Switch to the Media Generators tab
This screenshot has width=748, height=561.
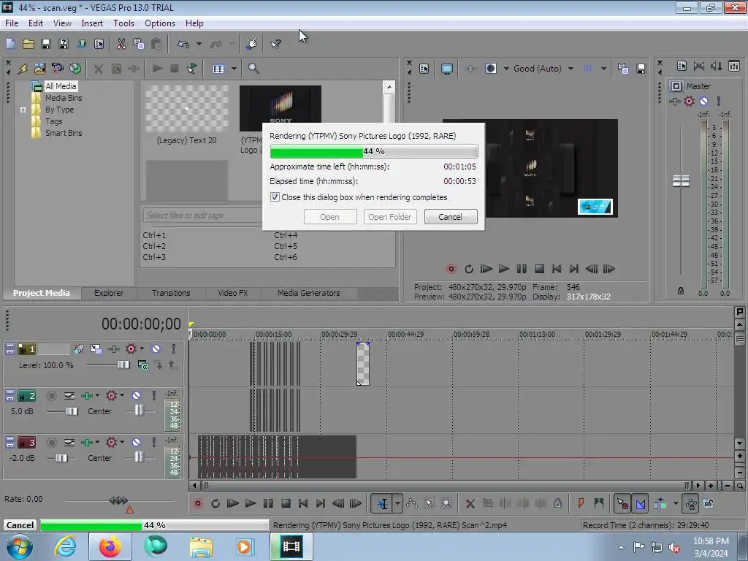[309, 293]
